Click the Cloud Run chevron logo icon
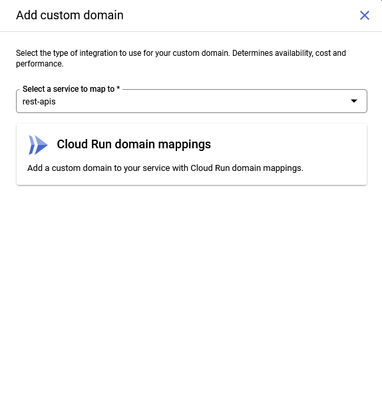 pos(38,145)
